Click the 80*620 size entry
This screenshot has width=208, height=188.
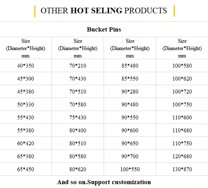78,169
